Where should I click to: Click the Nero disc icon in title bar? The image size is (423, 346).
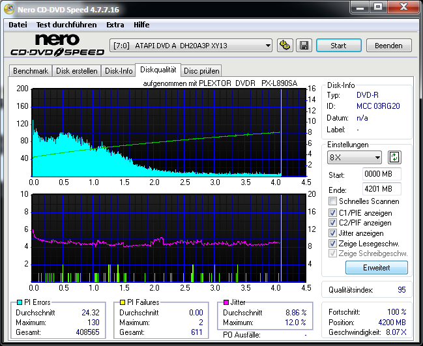point(9,9)
